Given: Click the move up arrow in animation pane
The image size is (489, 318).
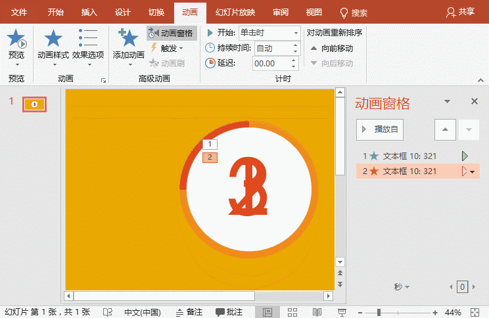Looking at the screenshot, I should point(445,129).
